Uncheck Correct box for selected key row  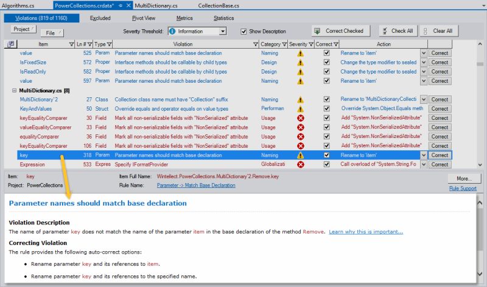327,155
